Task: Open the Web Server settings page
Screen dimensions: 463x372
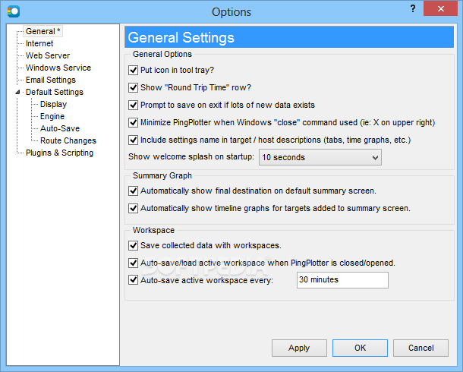Action: click(48, 55)
